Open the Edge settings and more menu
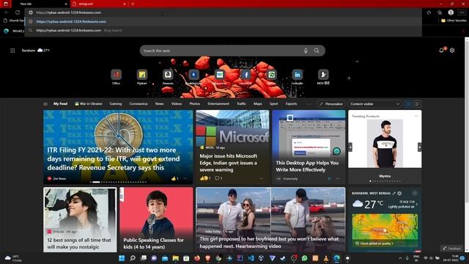This screenshot has width=469, height=264. click(462, 12)
